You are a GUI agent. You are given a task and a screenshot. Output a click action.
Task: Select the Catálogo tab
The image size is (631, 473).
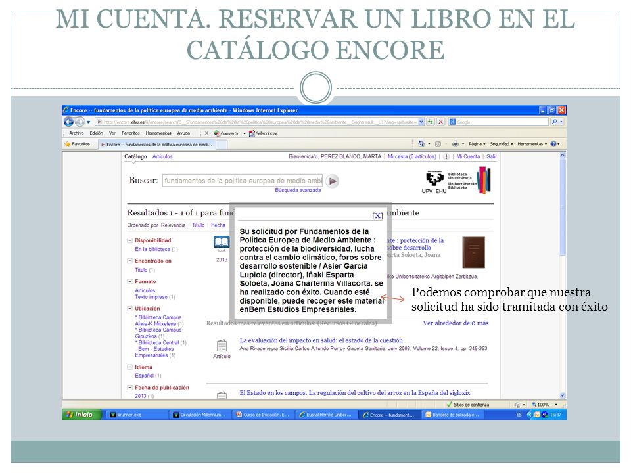(x=135, y=156)
